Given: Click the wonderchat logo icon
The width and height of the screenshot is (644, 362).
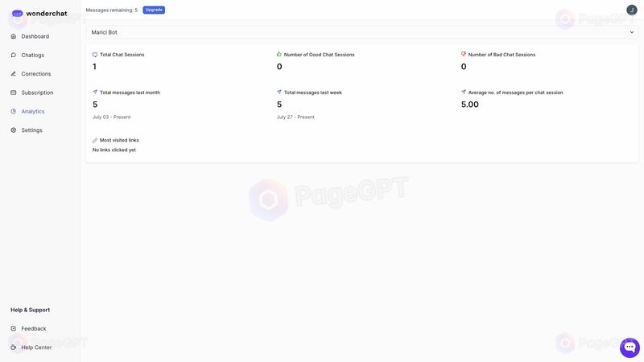Looking at the screenshot, I should (x=17, y=14).
